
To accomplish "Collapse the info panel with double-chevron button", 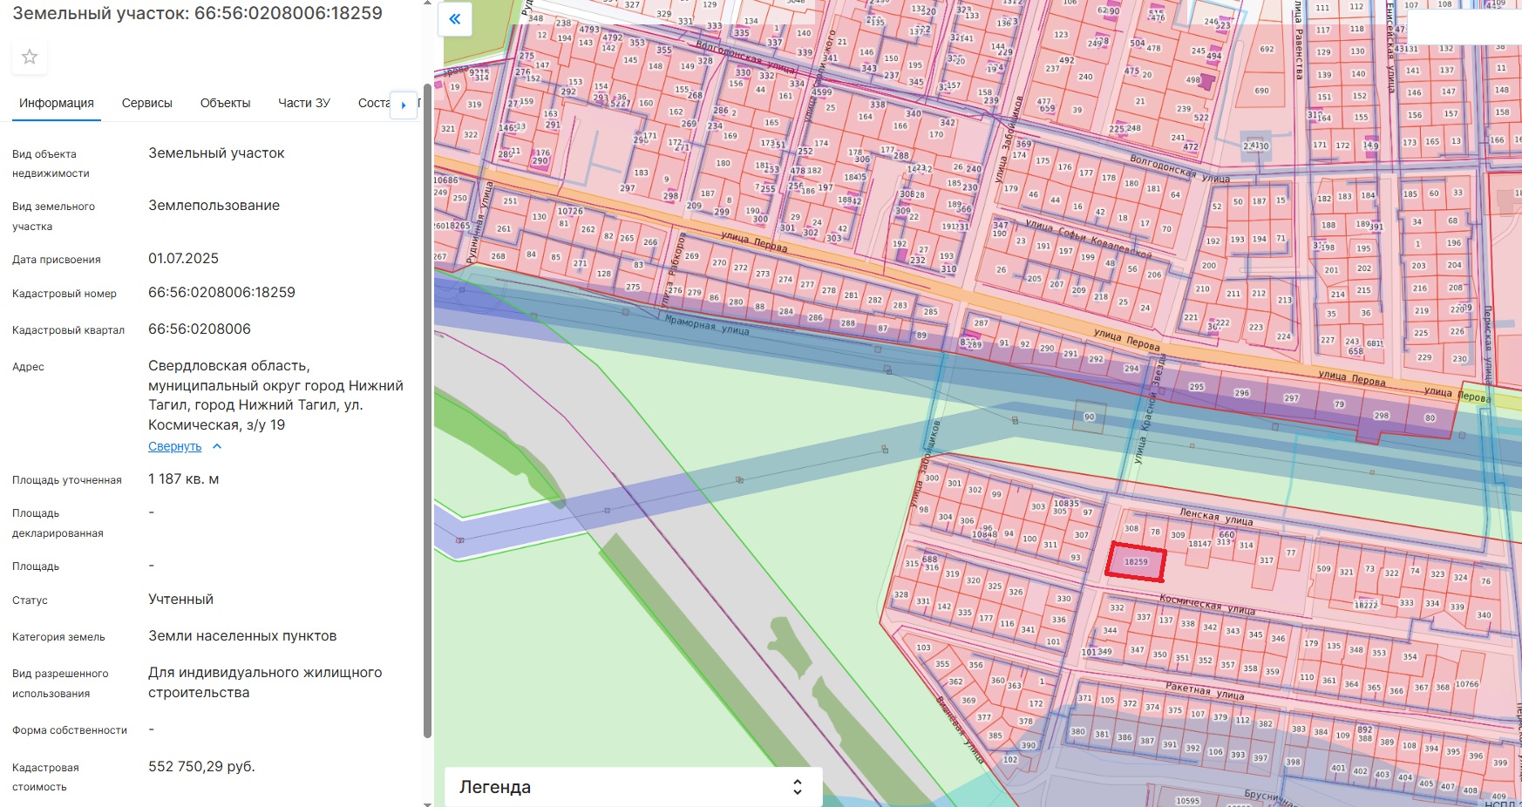I will (455, 19).
